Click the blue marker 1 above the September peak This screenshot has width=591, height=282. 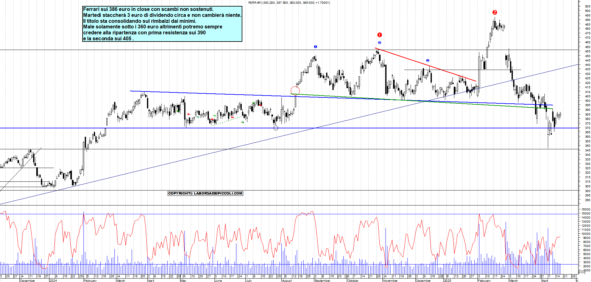coord(316,47)
